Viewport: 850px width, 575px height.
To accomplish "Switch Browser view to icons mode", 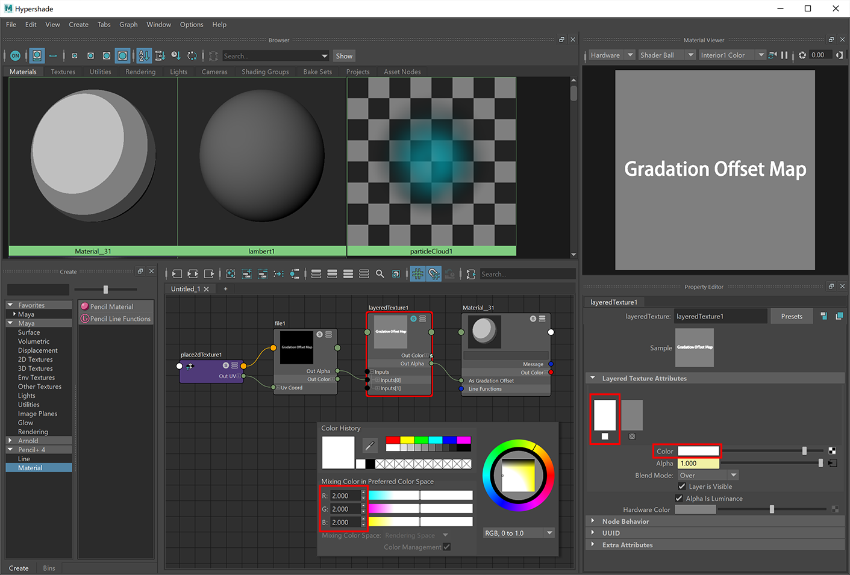I will click(x=37, y=55).
